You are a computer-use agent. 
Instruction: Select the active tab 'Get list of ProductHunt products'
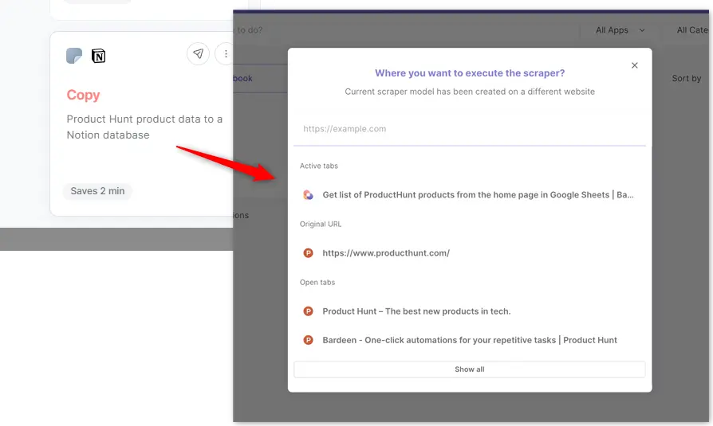[x=469, y=195]
